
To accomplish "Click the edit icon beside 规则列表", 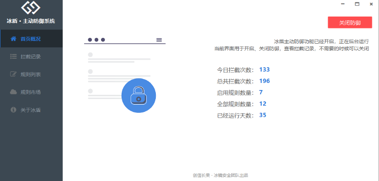I will coord(13,74).
